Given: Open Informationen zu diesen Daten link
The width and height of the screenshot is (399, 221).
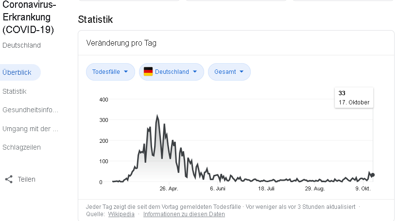Looking at the screenshot, I should [184, 214].
